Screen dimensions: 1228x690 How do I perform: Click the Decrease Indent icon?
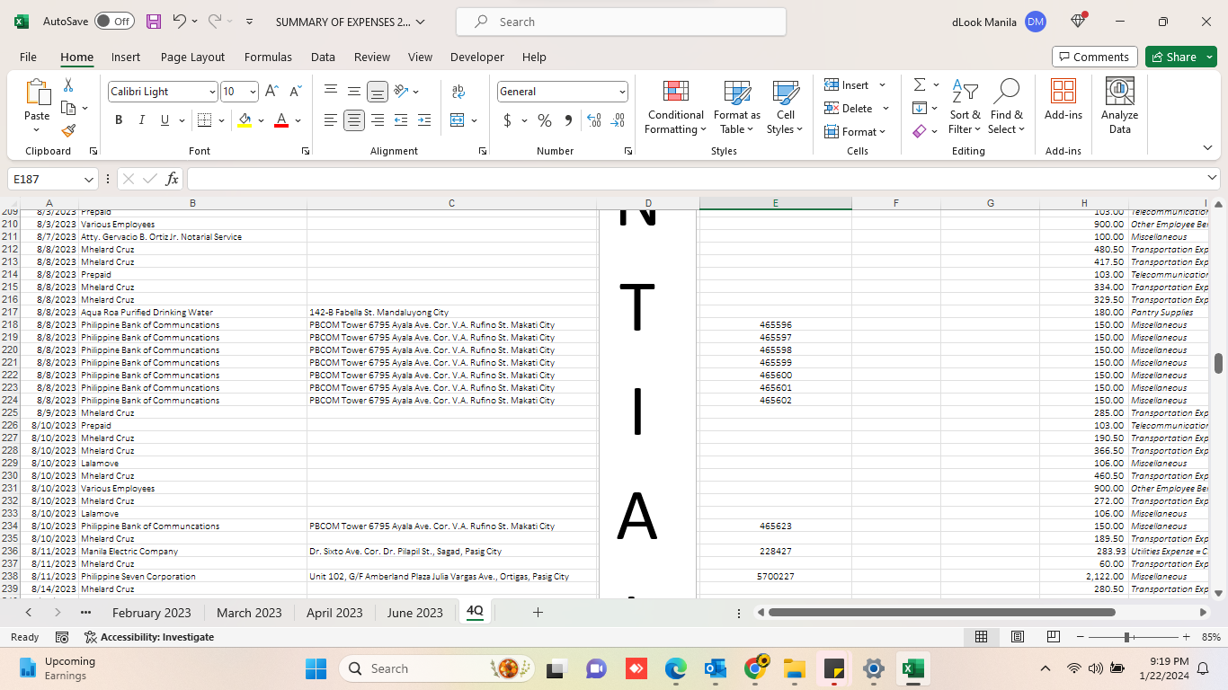coord(401,120)
